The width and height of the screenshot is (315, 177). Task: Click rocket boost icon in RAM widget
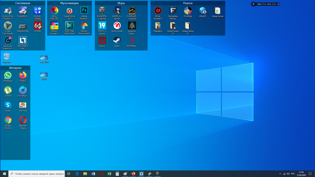coord(254,4)
